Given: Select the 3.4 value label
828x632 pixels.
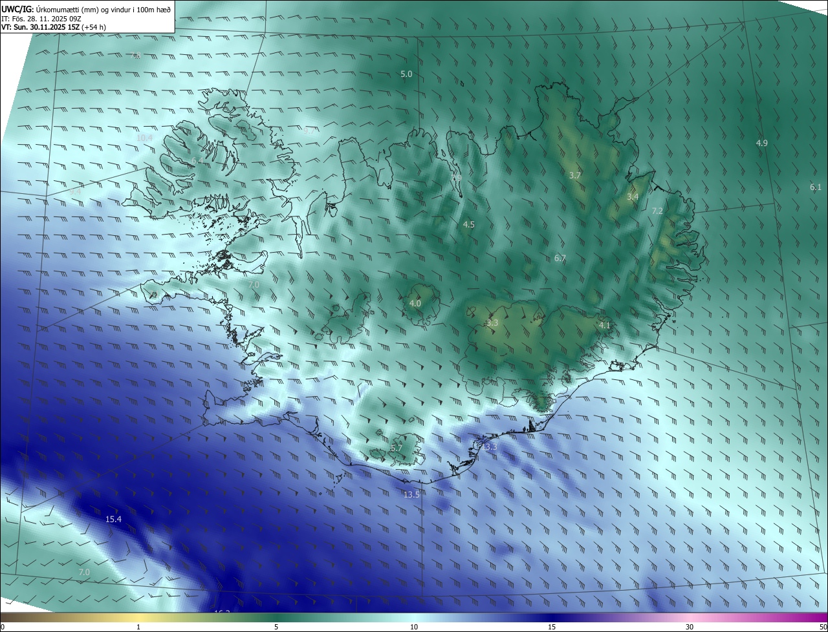Looking at the screenshot, I should pos(633,196).
